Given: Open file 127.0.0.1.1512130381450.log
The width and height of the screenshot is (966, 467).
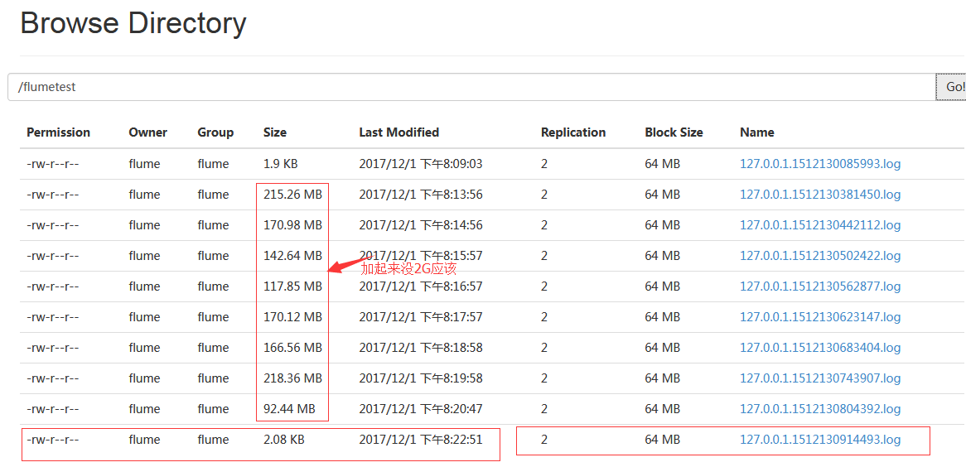Looking at the screenshot, I should (x=819, y=195).
